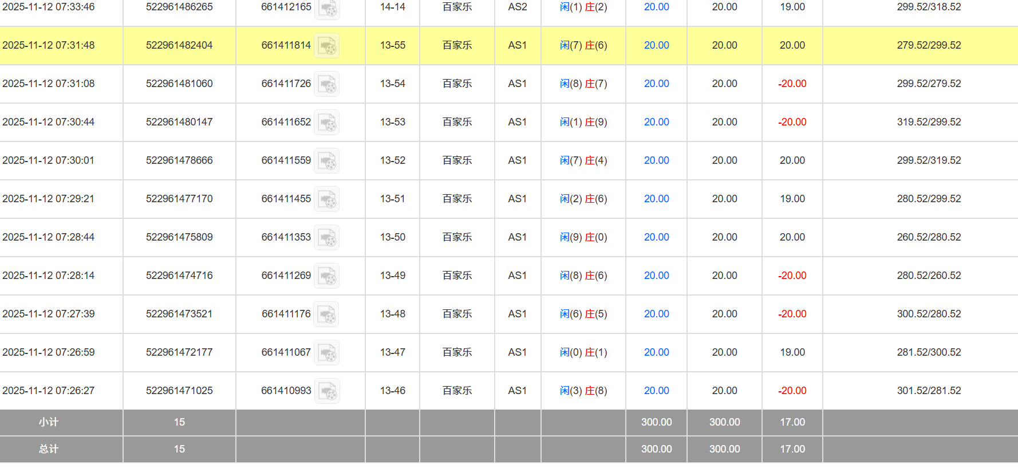Open the blue 20.00 amount for round 13-46

(656, 391)
